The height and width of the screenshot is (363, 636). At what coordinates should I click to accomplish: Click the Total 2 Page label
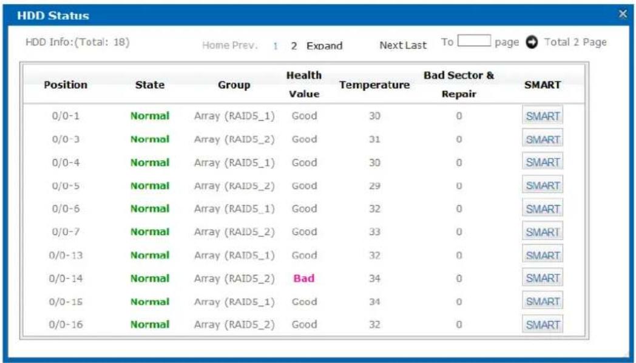click(x=575, y=42)
